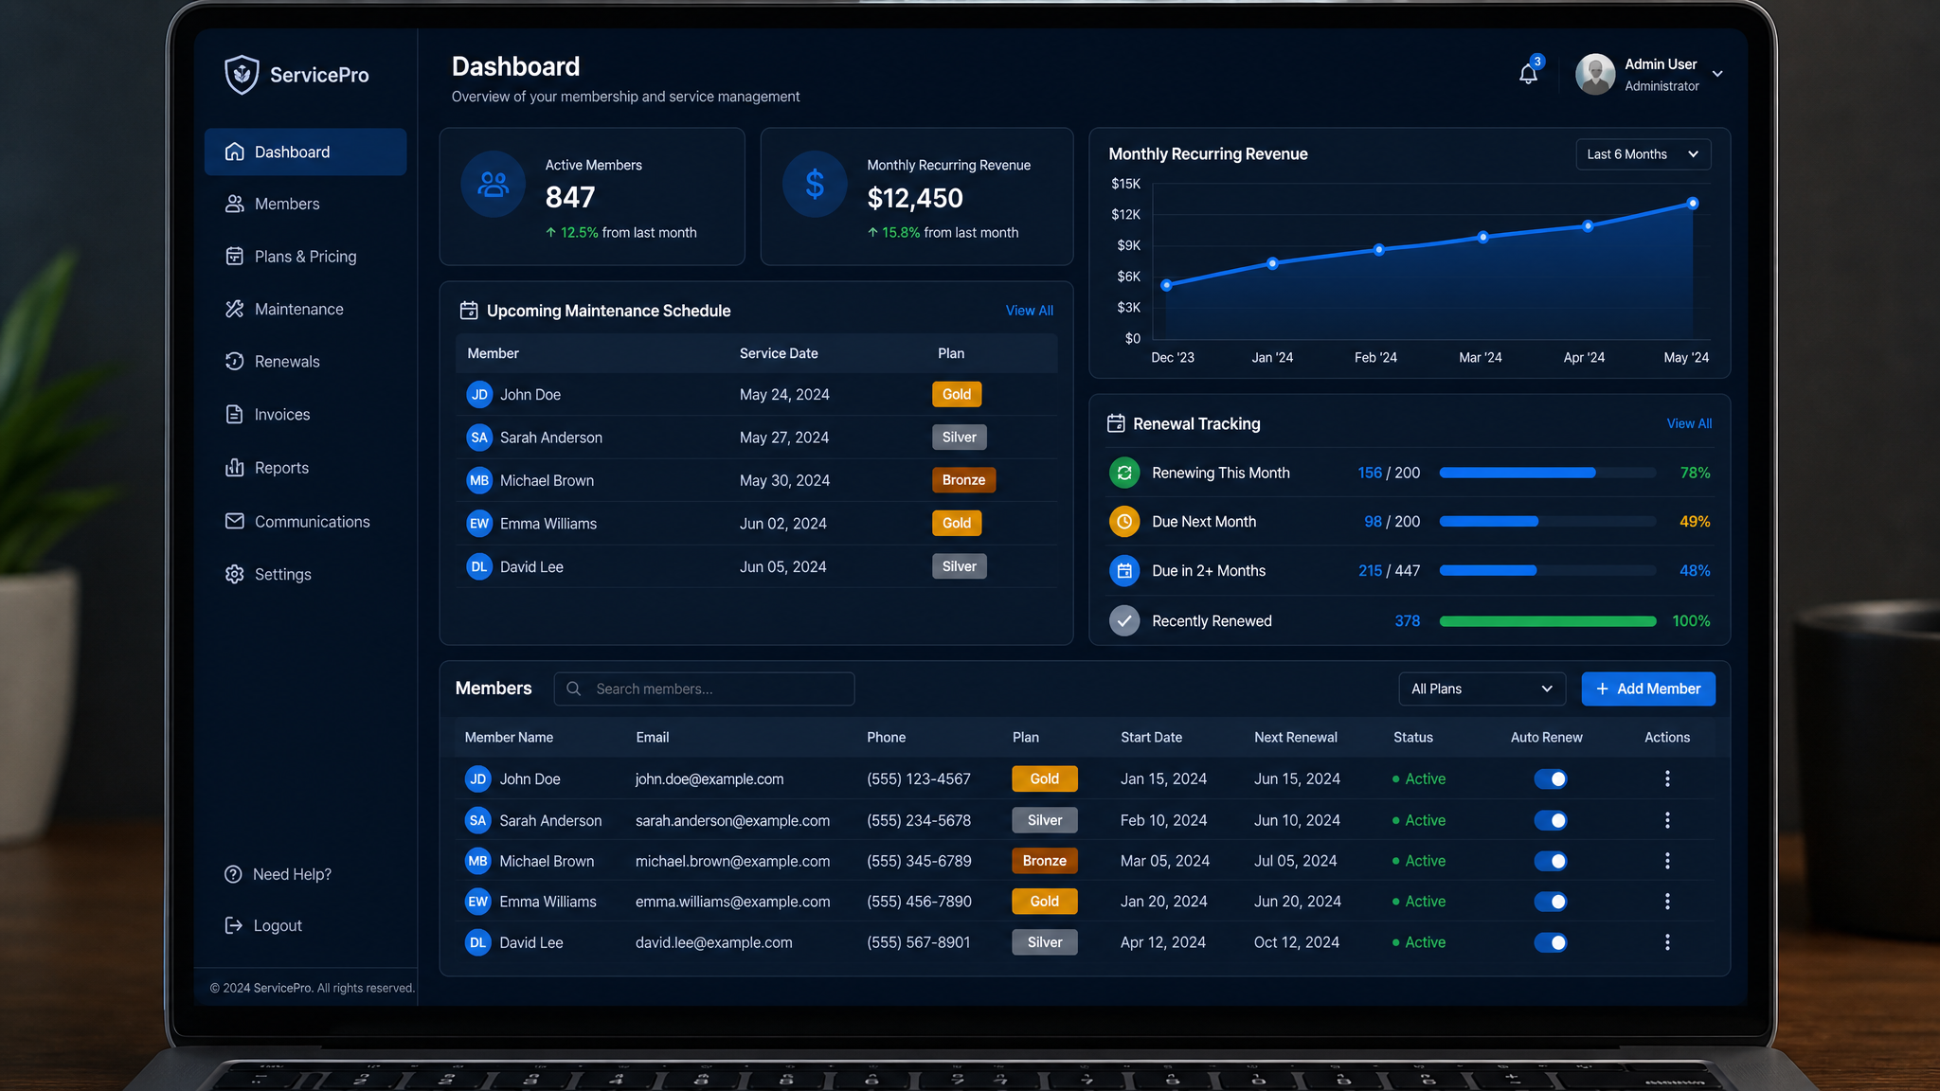Click the Add Member button
The width and height of the screenshot is (1940, 1091).
coord(1648,689)
